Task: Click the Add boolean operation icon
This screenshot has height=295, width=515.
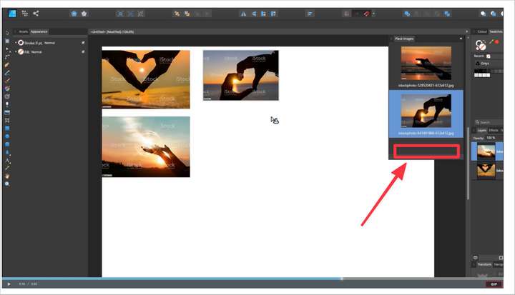Action: 407,14
